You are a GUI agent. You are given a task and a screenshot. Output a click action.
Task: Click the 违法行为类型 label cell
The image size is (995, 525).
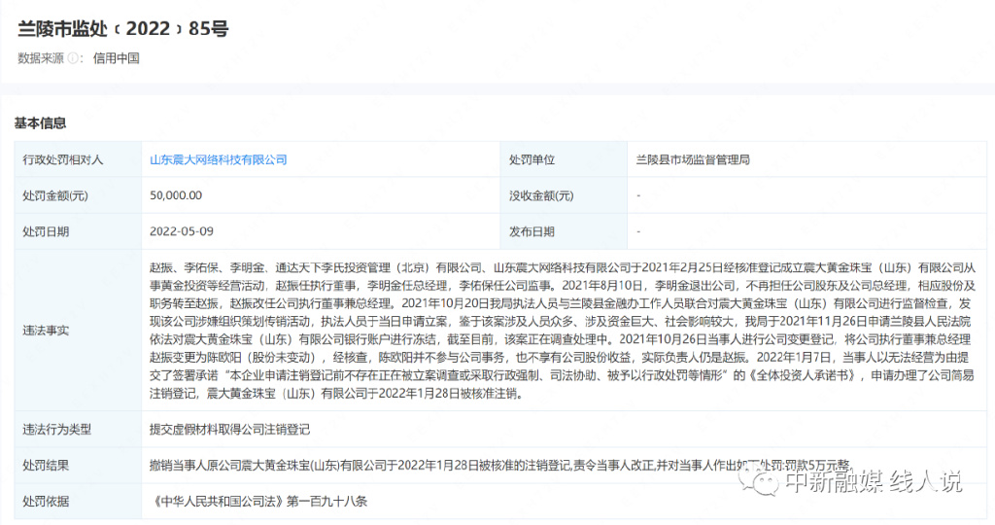pyautogui.click(x=57, y=429)
